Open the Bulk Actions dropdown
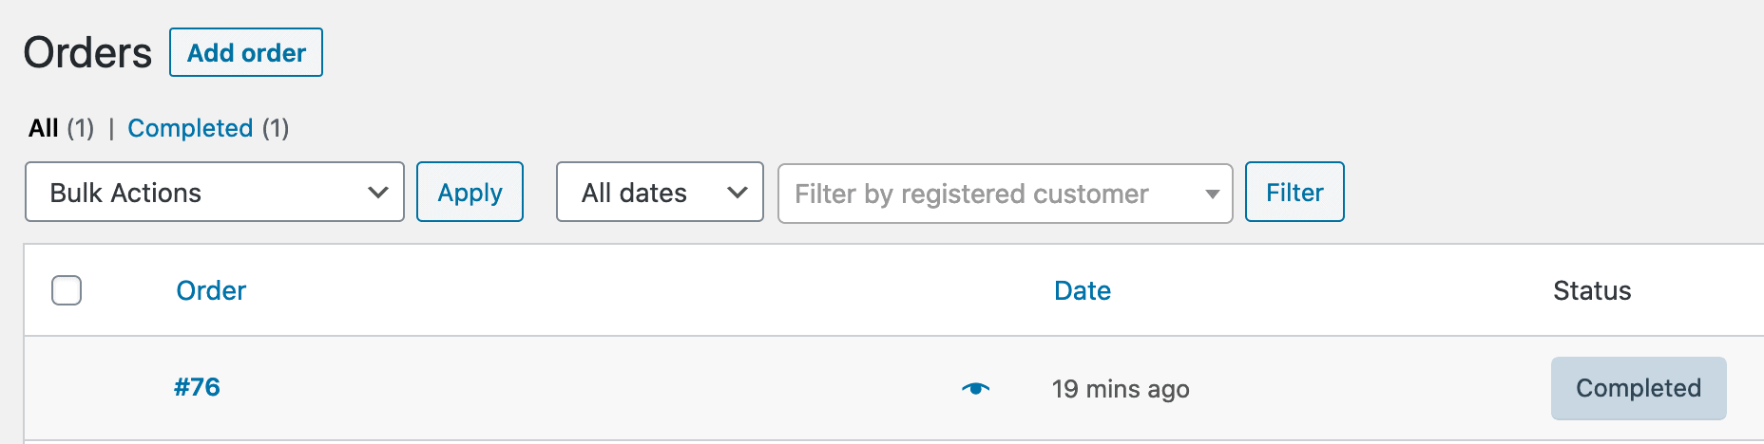The height and width of the screenshot is (444, 1764). (x=215, y=192)
